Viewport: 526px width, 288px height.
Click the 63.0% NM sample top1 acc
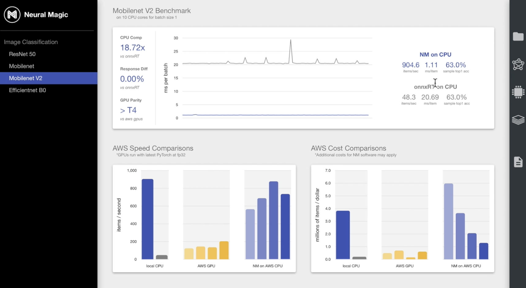[x=456, y=65]
